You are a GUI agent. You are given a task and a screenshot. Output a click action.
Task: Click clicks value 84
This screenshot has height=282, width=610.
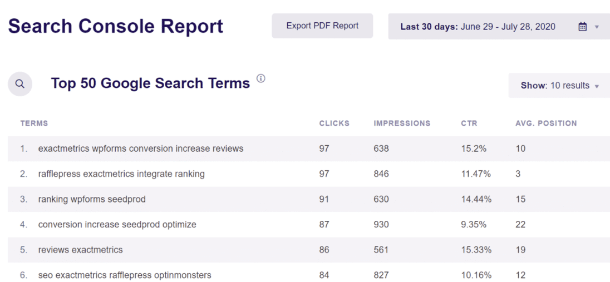pos(324,275)
